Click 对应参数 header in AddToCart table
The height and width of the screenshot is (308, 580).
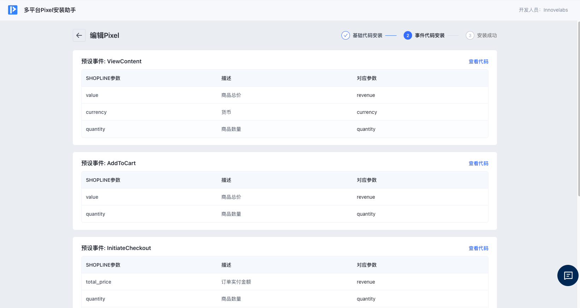[x=367, y=180]
